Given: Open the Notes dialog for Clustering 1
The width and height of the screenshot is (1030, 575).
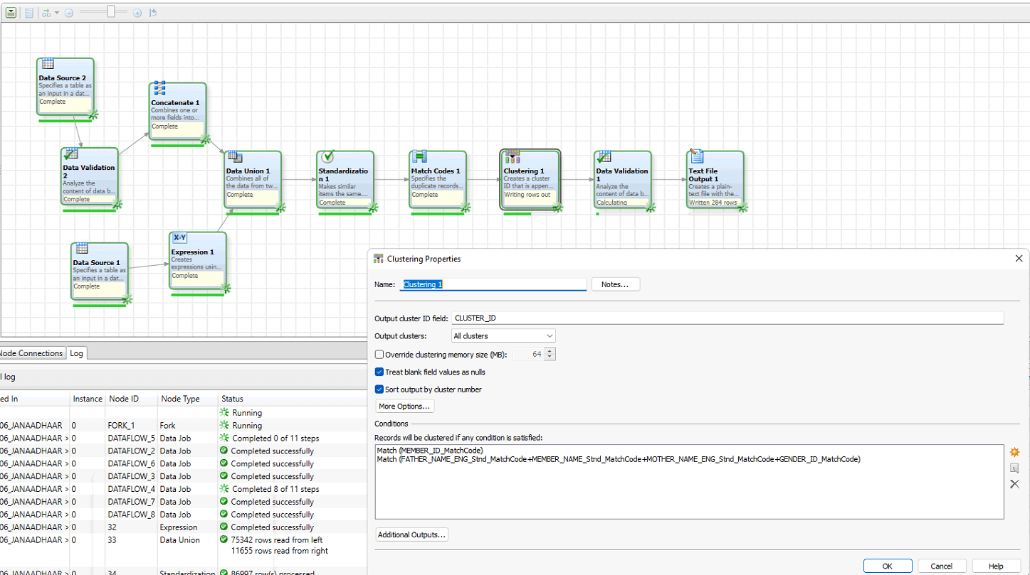Looking at the screenshot, I should pyautogui.click(x=615, y=284).
